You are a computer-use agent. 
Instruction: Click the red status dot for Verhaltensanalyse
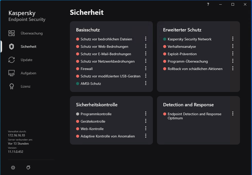click(165, 46)
